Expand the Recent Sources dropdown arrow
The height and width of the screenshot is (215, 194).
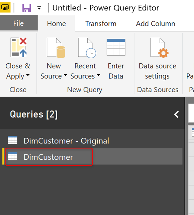[x=98, y=75]
